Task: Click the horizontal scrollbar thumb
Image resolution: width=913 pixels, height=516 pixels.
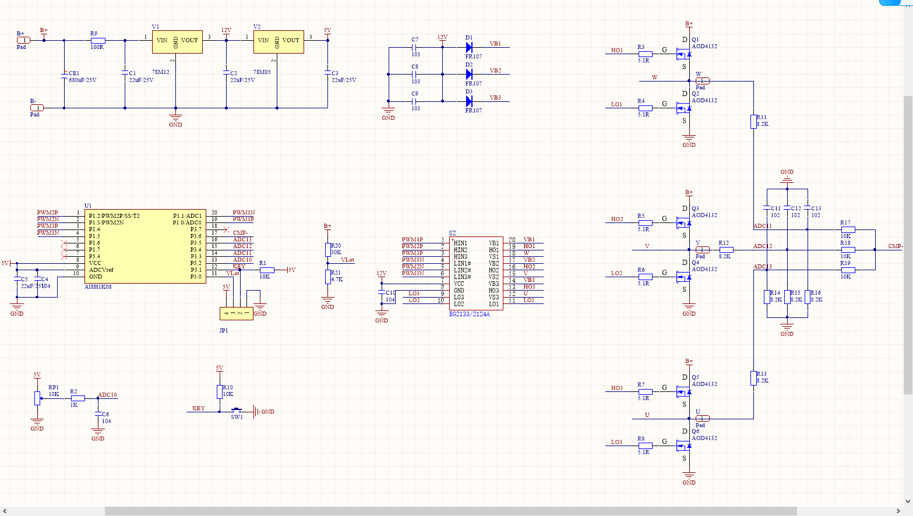Action: (450, 511)
